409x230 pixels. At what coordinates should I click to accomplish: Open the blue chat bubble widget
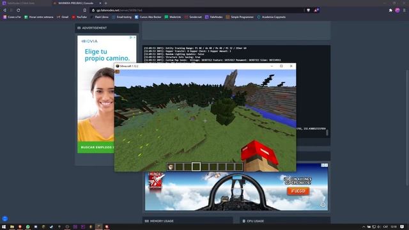point(4,218)
